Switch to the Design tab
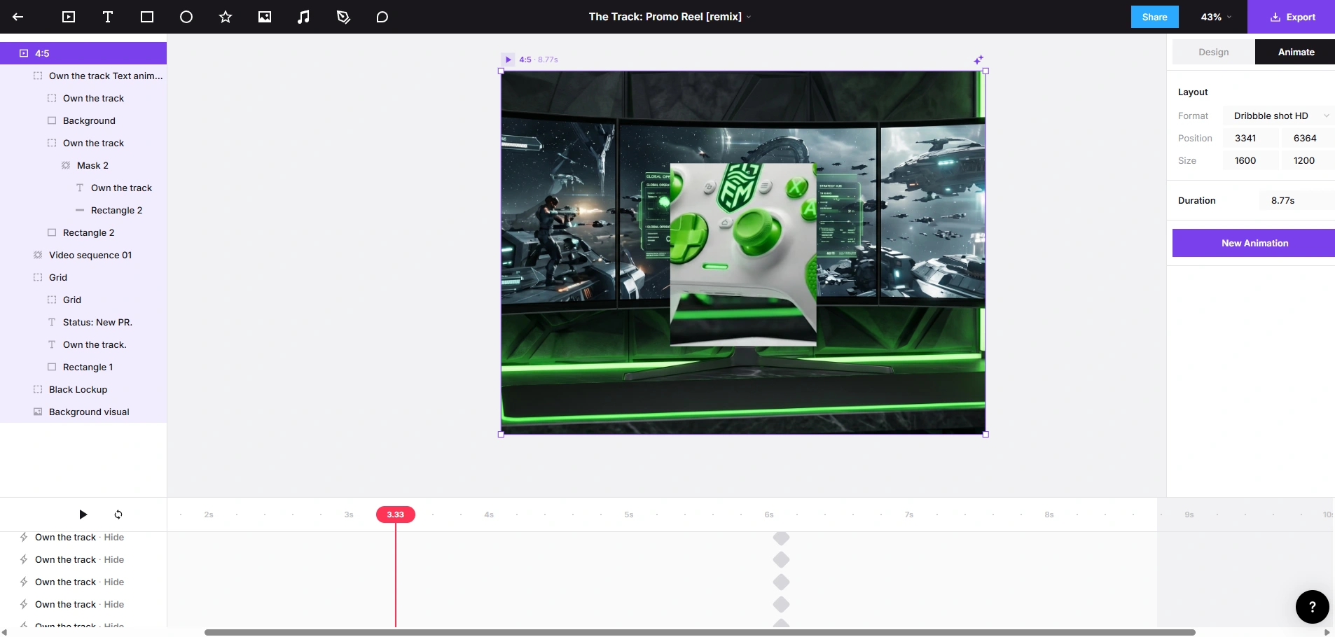1335x637 pixels. 1214,52
